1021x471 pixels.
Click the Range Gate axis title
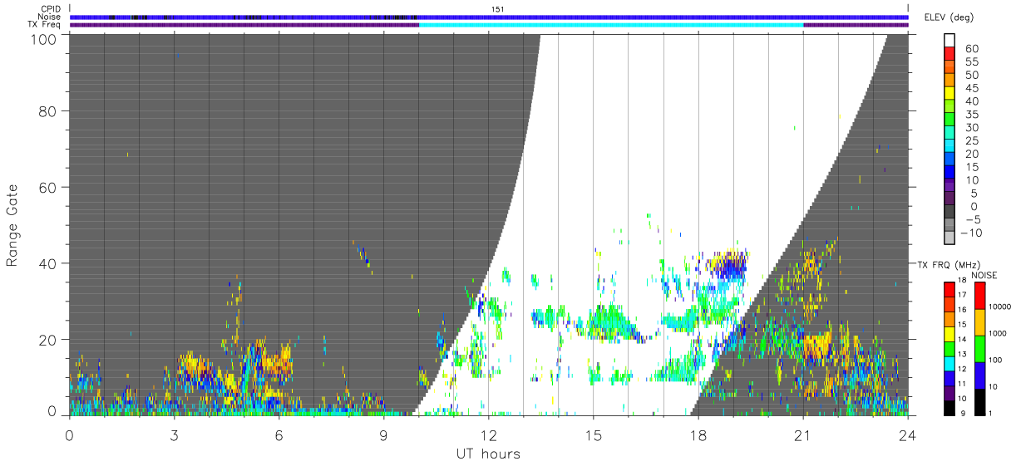[13, 224]
